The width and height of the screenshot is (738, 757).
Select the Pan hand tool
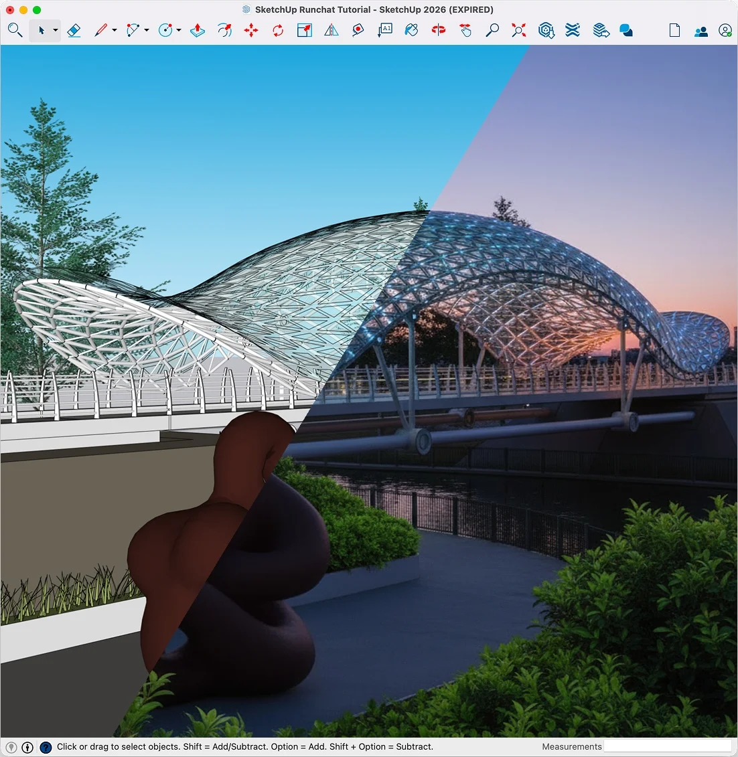tap(465, 30)
